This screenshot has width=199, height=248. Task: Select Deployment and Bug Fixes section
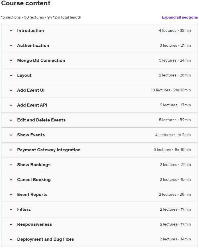tap(99, 239)
